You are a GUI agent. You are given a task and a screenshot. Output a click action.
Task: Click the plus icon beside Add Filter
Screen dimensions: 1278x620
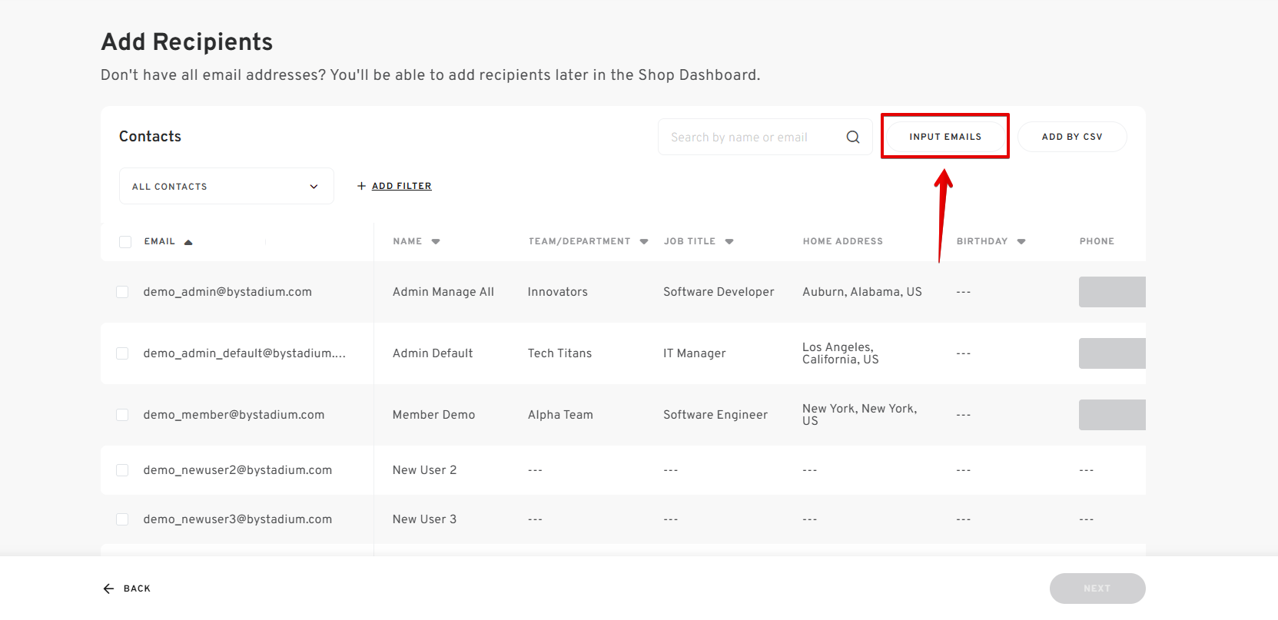pos(361,186)
